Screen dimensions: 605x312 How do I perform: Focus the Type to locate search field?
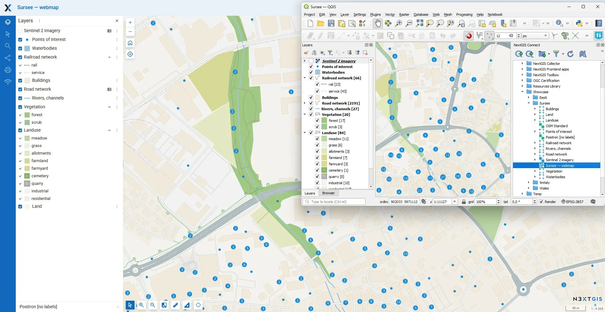pos(334,202)
